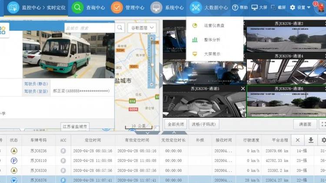Click the 盐城市 city label on map
The width and height of the screenshot is (326, 183).
pos(123,81)
